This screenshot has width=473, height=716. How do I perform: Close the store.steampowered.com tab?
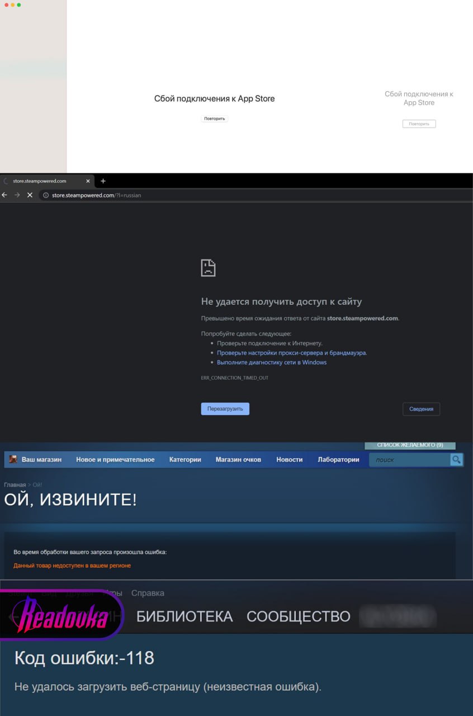pyautogui.click(x=88, y=181)
